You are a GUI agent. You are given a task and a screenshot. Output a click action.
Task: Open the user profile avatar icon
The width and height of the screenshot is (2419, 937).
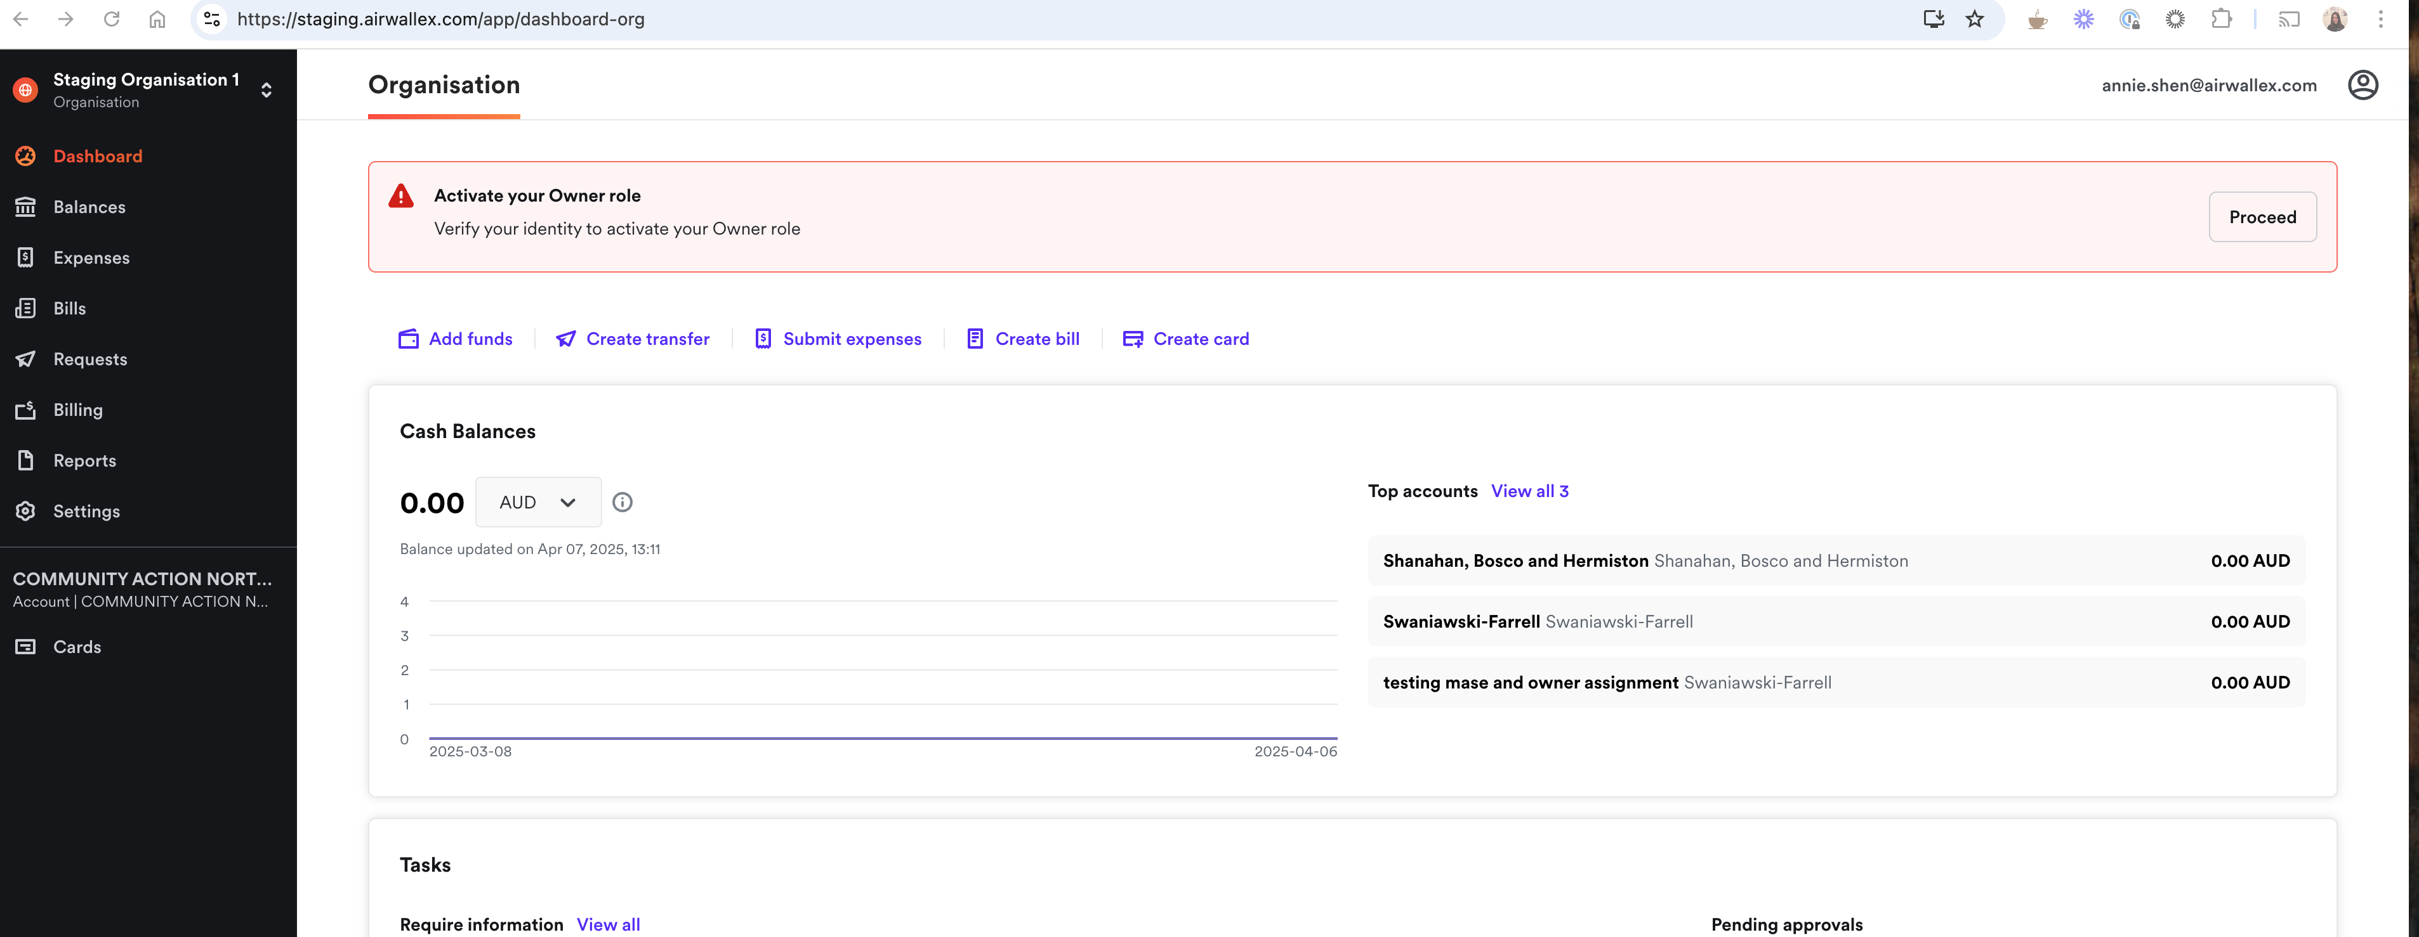click(2362, 86)
